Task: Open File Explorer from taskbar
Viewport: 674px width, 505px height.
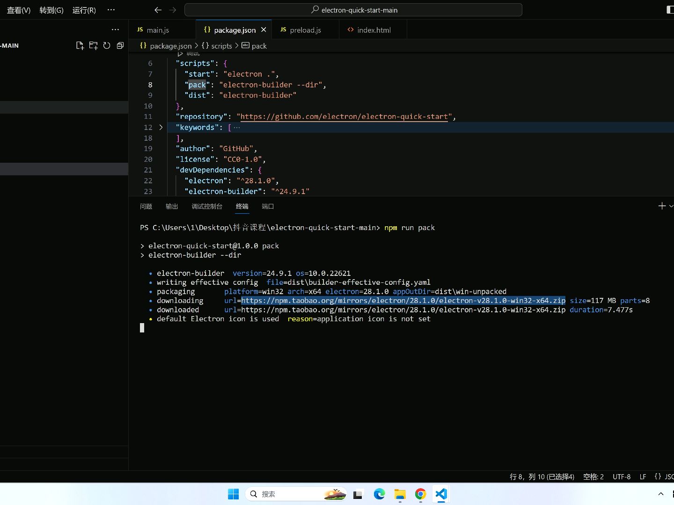Action: 400,494
